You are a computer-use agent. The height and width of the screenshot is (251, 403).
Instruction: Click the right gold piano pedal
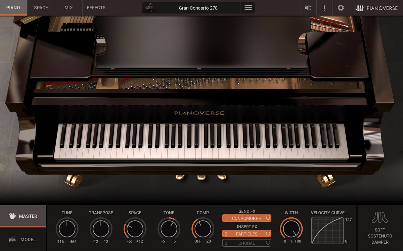222,177
